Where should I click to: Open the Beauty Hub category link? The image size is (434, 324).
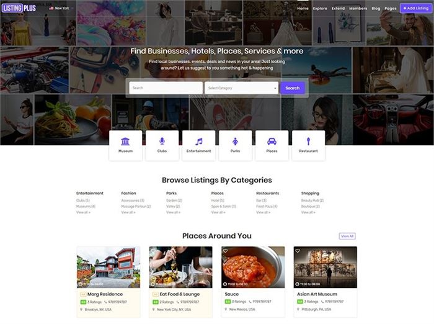click(x=310, y=200)
